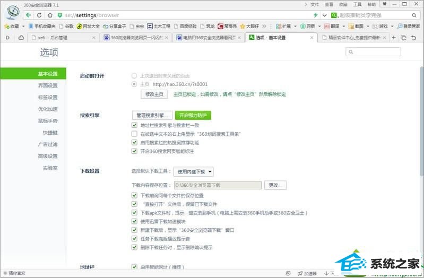Viewport: 424px width, 278px height.
Task: Click the 更改 download location button
Action: pos(275,185)
